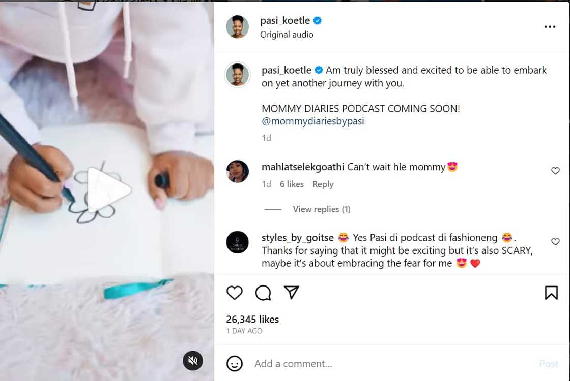Reply to mahlatselekgoathi's comment
Screen dimensions: 570x381
(x=323, y=184)
